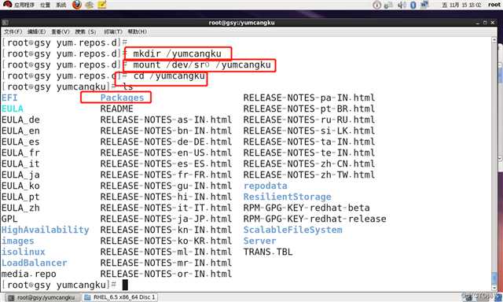The height and width of the screenshot is (302, 503).
Task: Open the View (V) menu in terminal
Action: tap(61, 31)
